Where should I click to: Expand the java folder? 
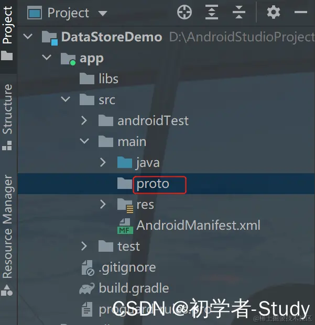click(103, 162)
